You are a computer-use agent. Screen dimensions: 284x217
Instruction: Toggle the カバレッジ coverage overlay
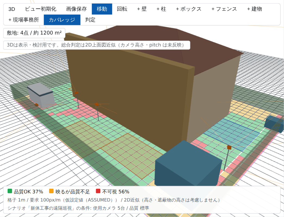tap(62, 20)
